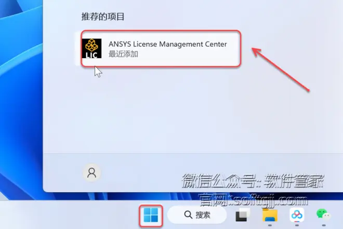The image size is (343, 229).
Task: Launch File Explorer from taskbar
Action: [x=270, y=215]
